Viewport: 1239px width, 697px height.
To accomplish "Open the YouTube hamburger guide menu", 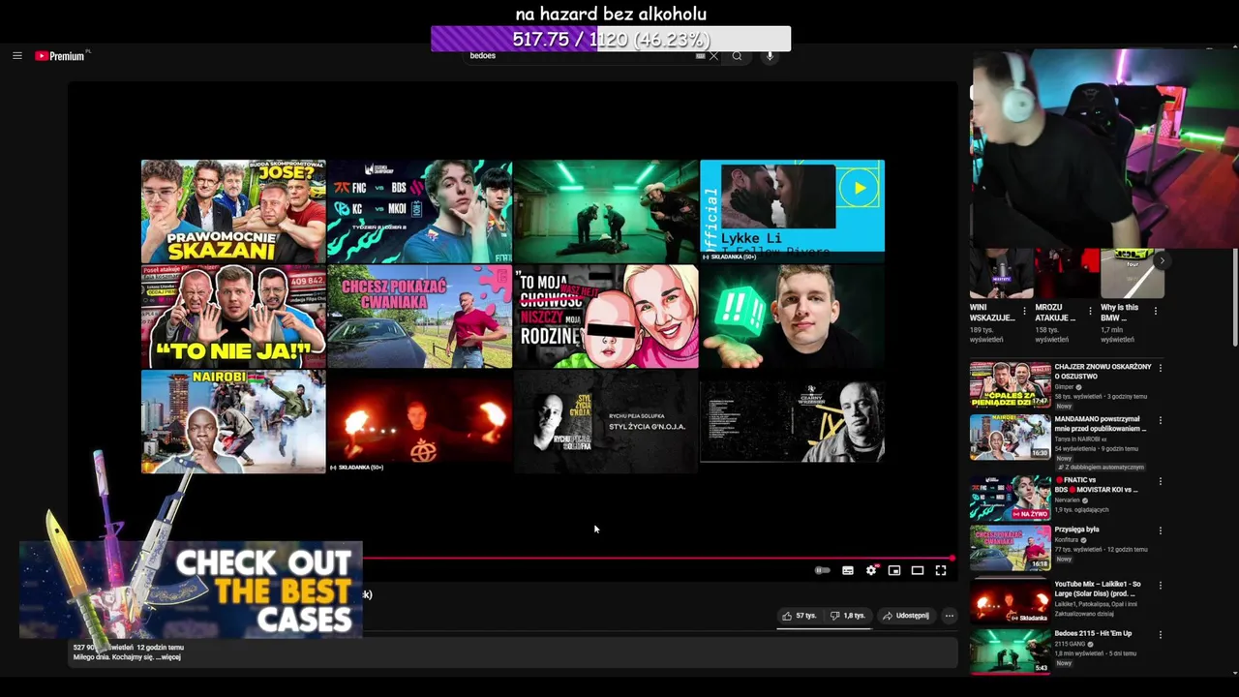I will (x=16, y=56).
